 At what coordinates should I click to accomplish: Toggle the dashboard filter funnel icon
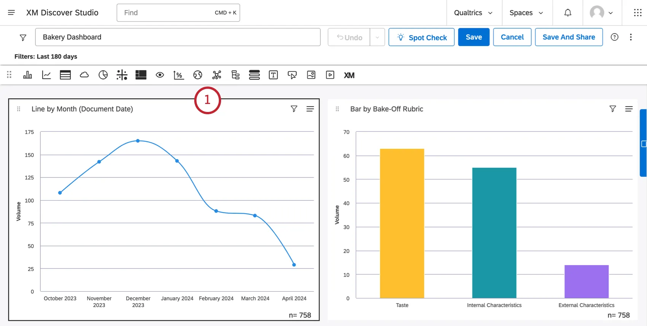[23, 37]
